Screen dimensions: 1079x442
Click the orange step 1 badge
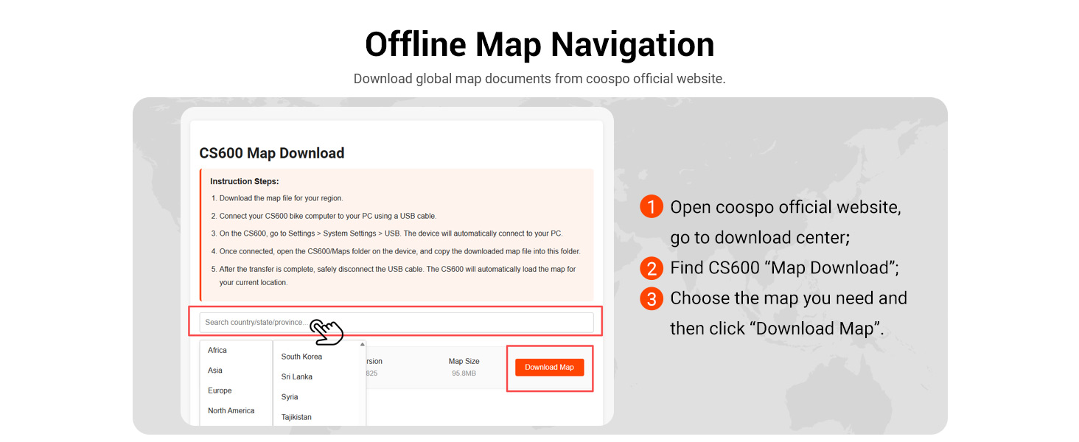pos(652,207)
